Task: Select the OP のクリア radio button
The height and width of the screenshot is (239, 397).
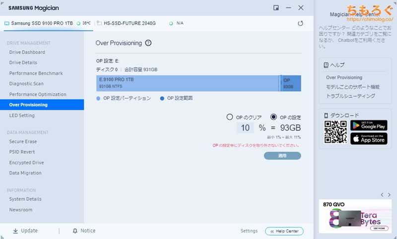Action: point(229,117)
